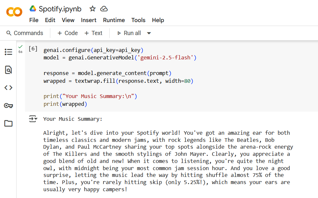Click the 'Your Music Summary:' output heading
318x198 pixels.
click(73, 119)
